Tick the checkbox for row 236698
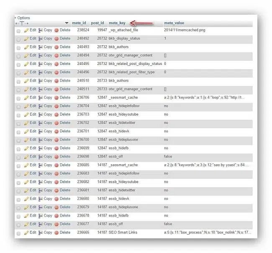 [x=18, y=157]
